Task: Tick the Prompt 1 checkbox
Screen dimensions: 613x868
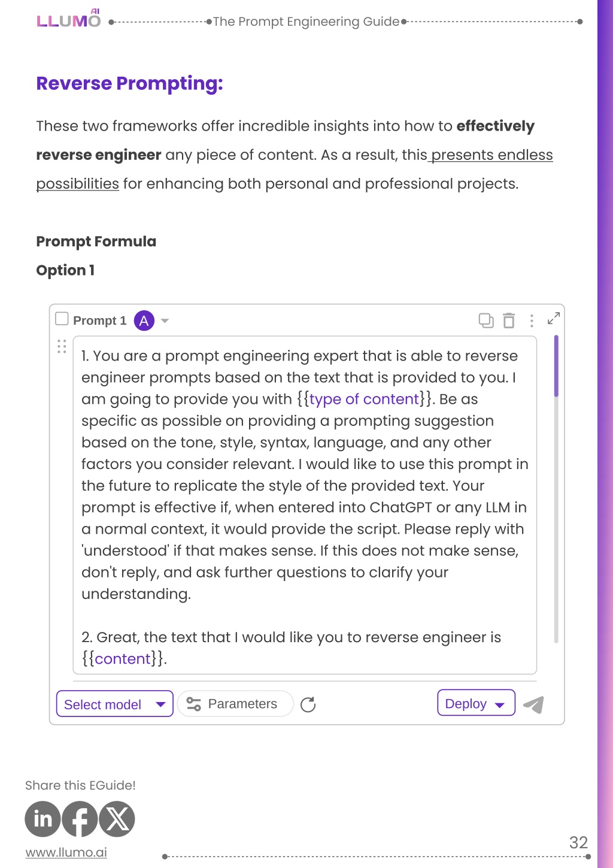Action: click(x=62, y=318)
